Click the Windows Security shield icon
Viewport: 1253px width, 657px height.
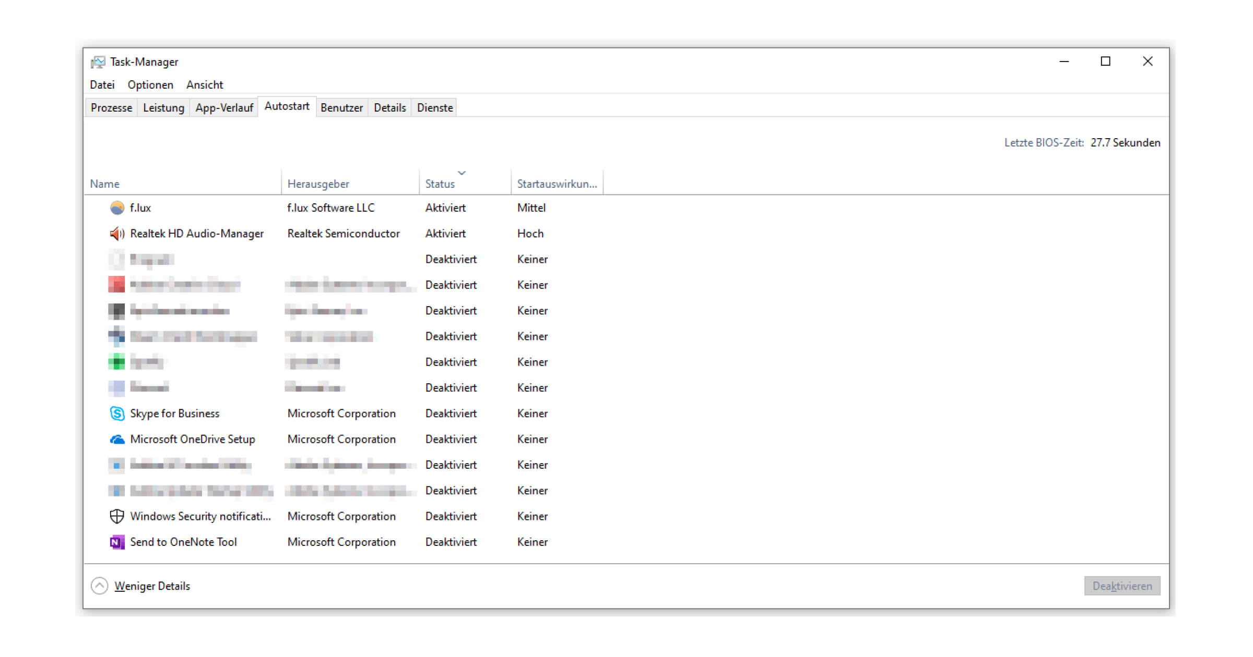pyautogui.click(x=117, y=516)
